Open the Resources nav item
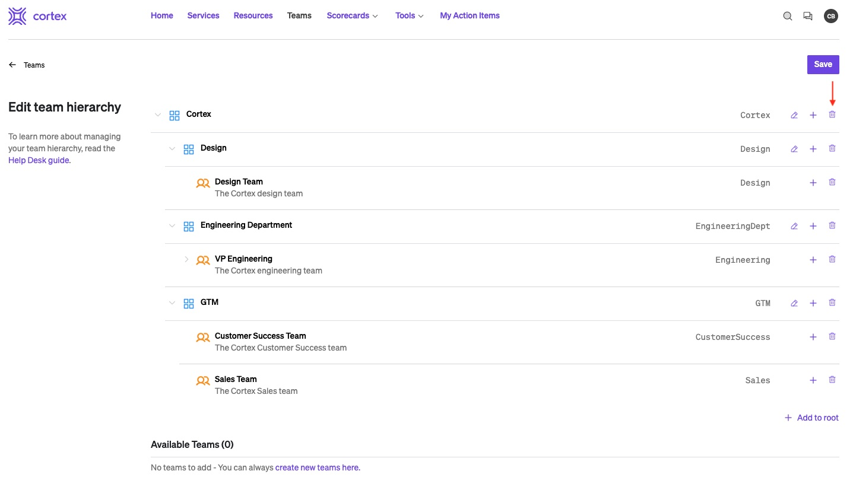Viewport: 853px width, 490px height. click(253, 15)
